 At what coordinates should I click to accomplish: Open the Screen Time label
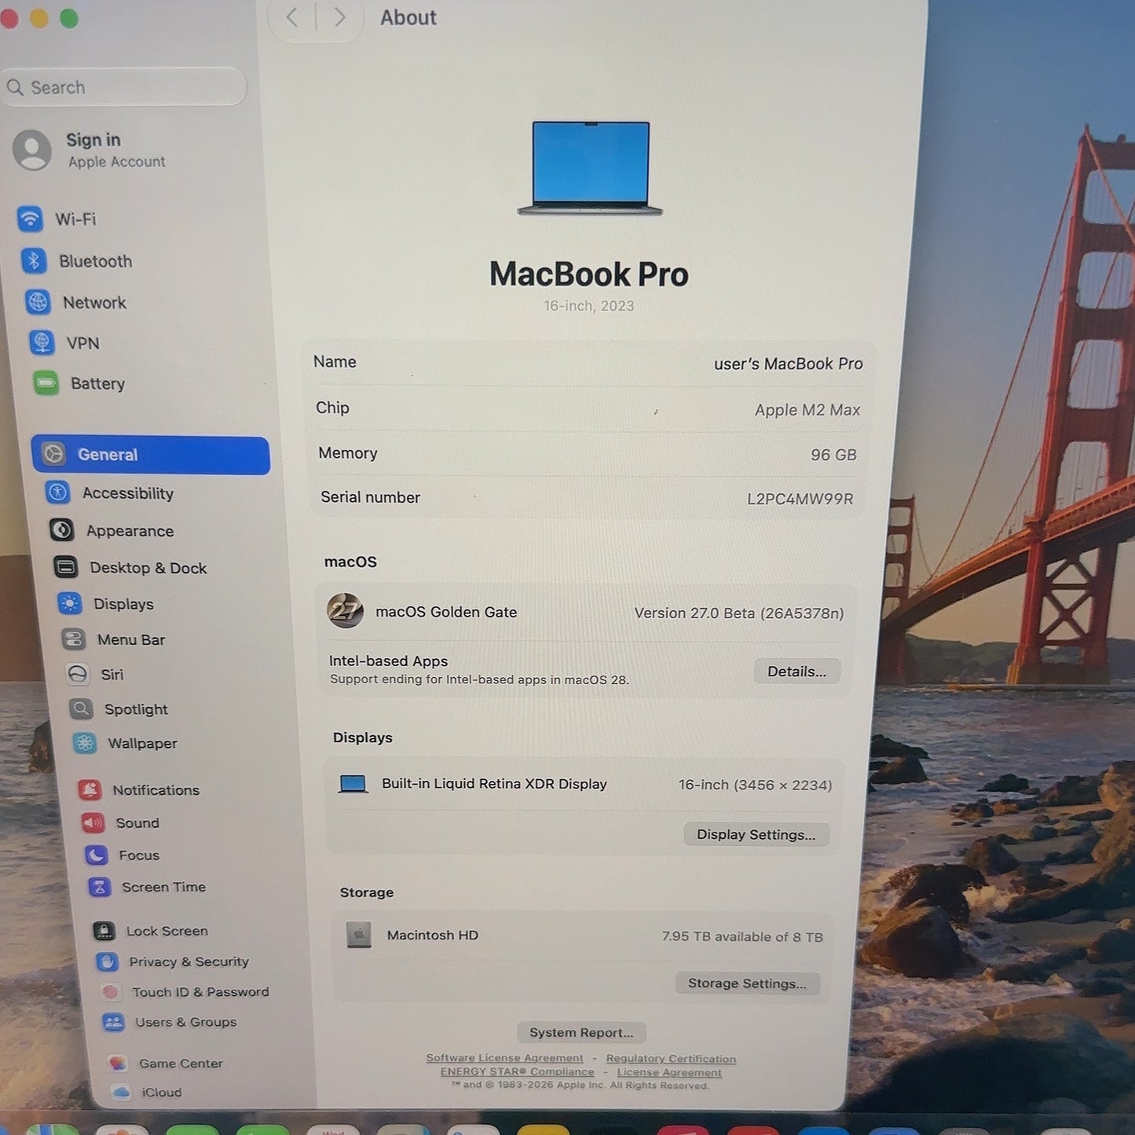(163, 887)
